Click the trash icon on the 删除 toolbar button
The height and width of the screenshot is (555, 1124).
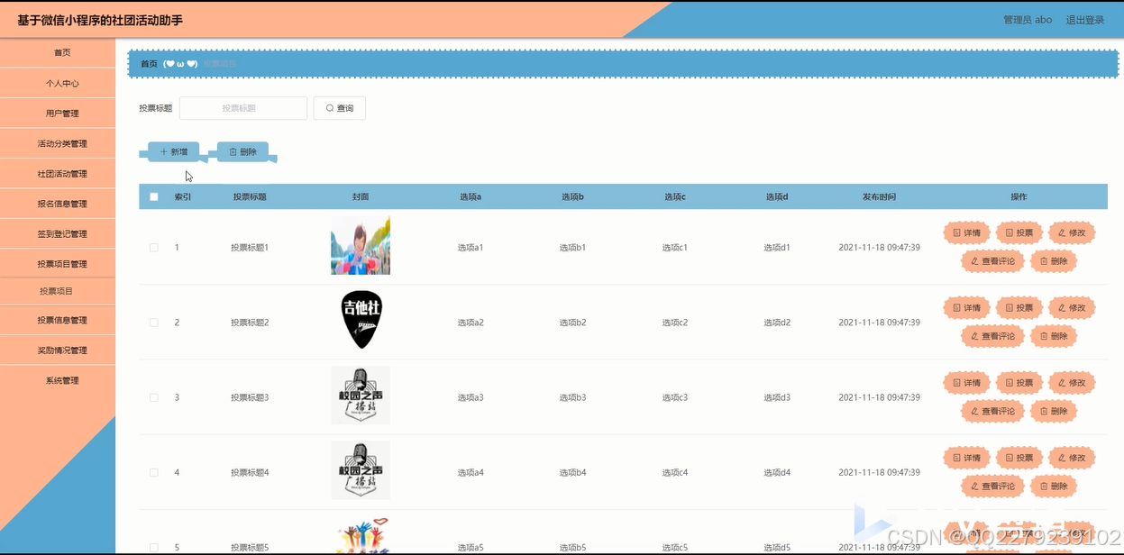pos(233,151)
